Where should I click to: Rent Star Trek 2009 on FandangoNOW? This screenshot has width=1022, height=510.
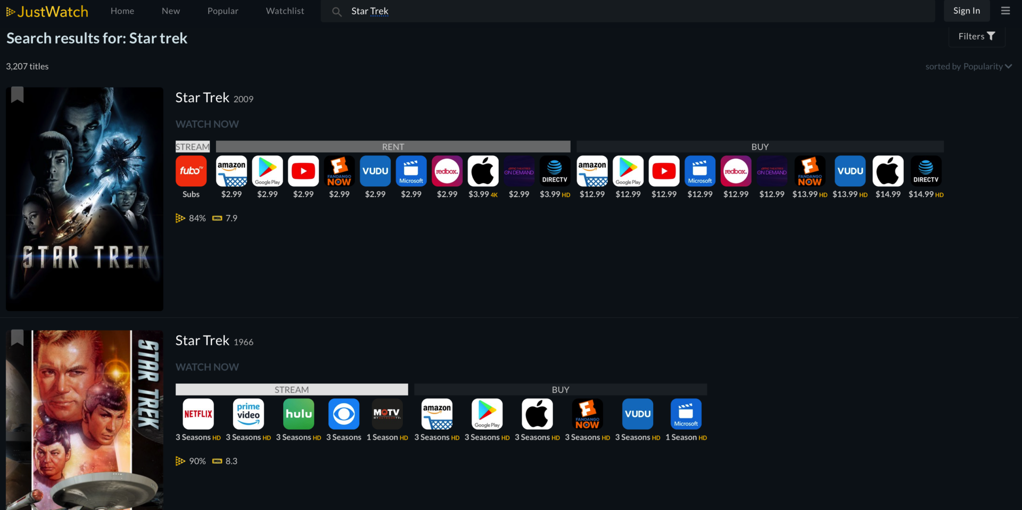pyautogui.click(x=339, y=171)
